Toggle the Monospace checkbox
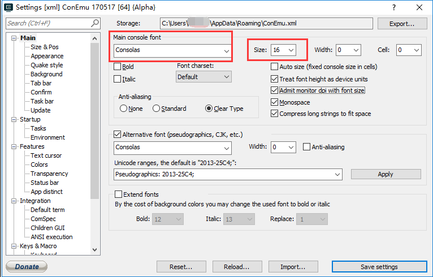 (275, 102)
